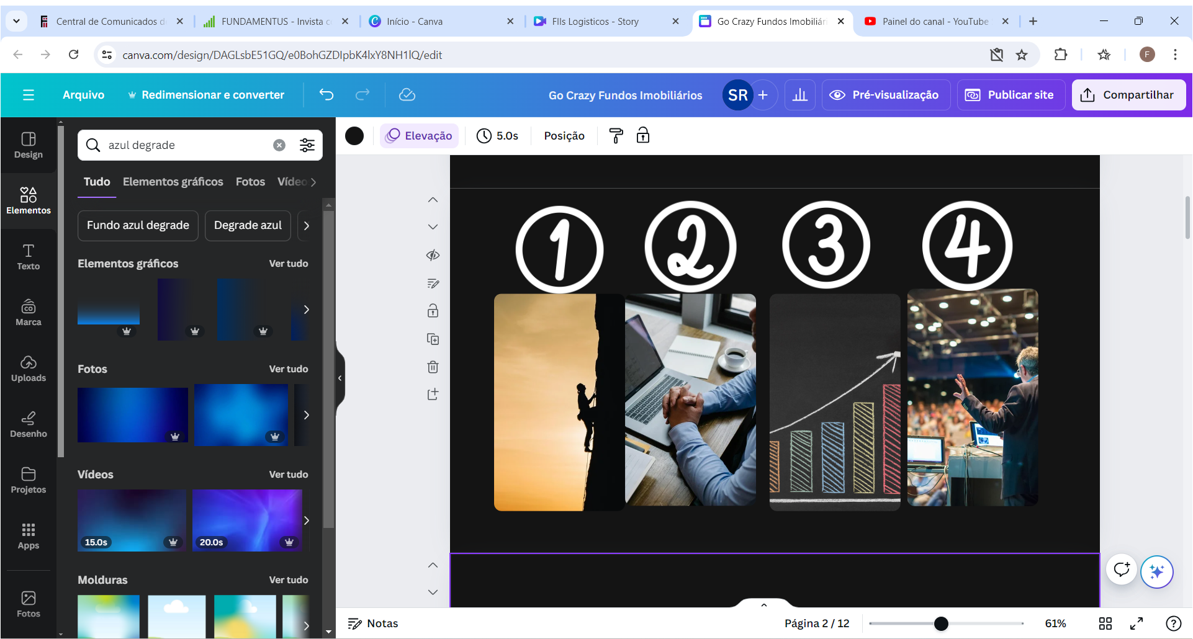The height and width of the screenshot is (639, 1193).
Task: Duplicate the page with the copy icon
Action: pos(433,339)
